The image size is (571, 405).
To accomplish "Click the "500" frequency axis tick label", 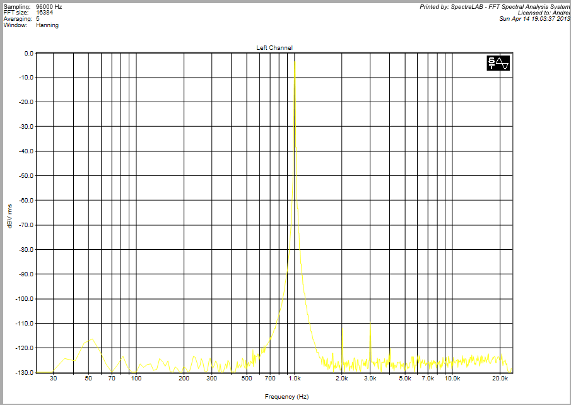I will point(247,379).
